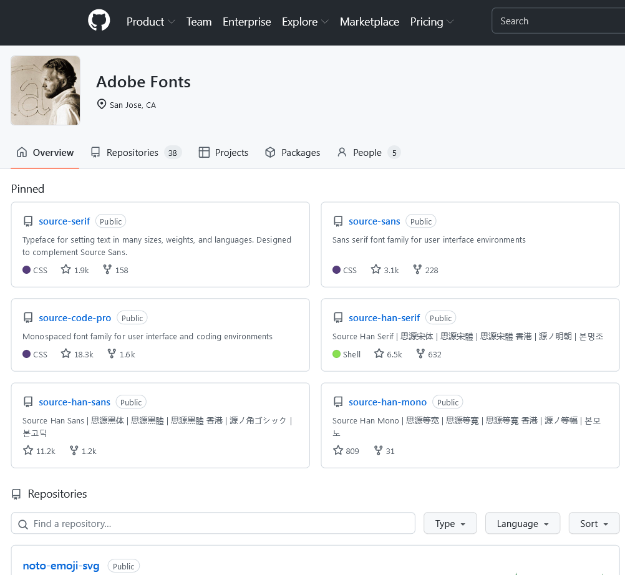
Task: Click the star icon on source-serif card
Action: coord(65,269)
